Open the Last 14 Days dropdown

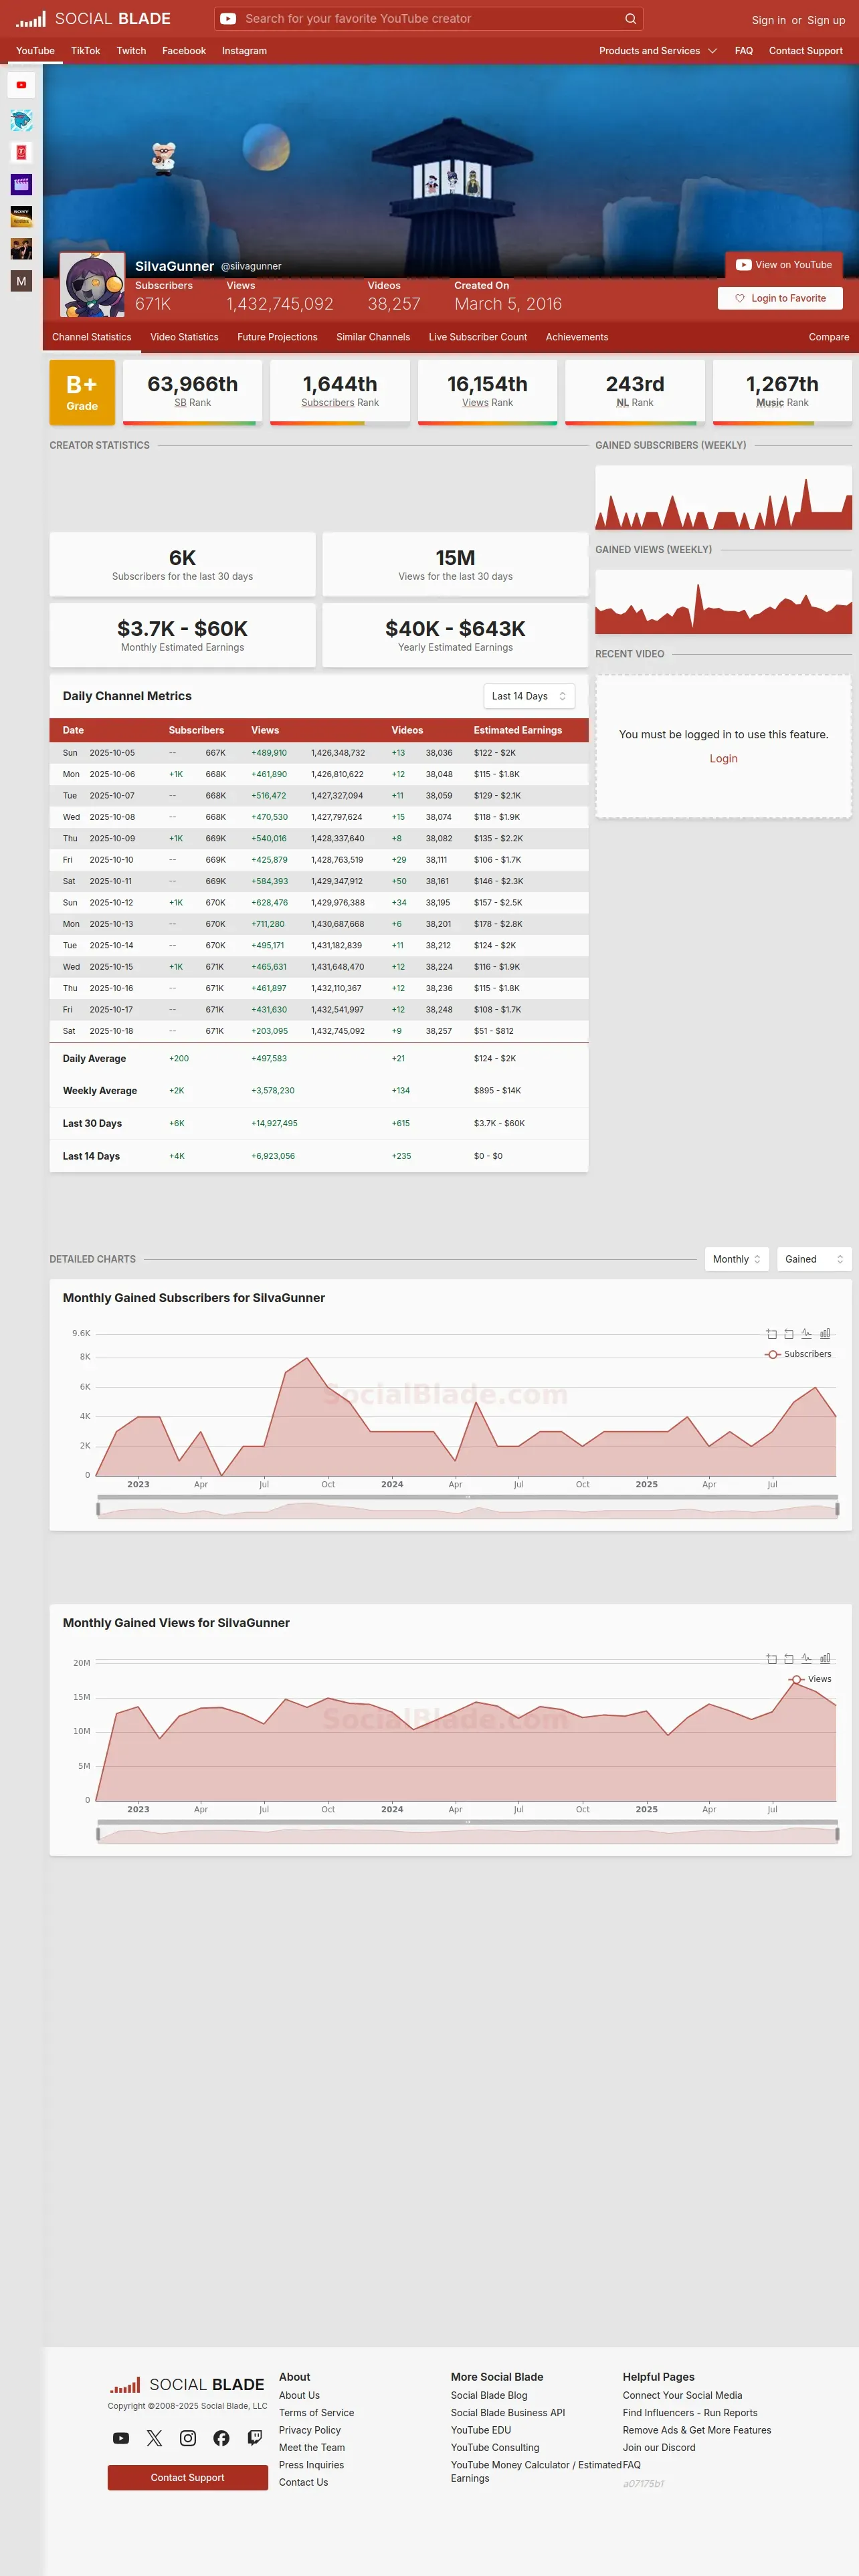point(529,696)
